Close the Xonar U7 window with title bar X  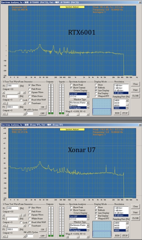tap(140, 125)
